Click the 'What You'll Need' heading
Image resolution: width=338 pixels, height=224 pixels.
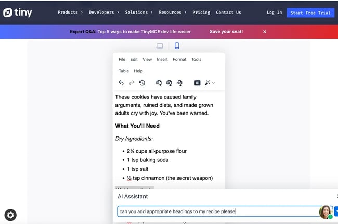click(x=137, y=126)
